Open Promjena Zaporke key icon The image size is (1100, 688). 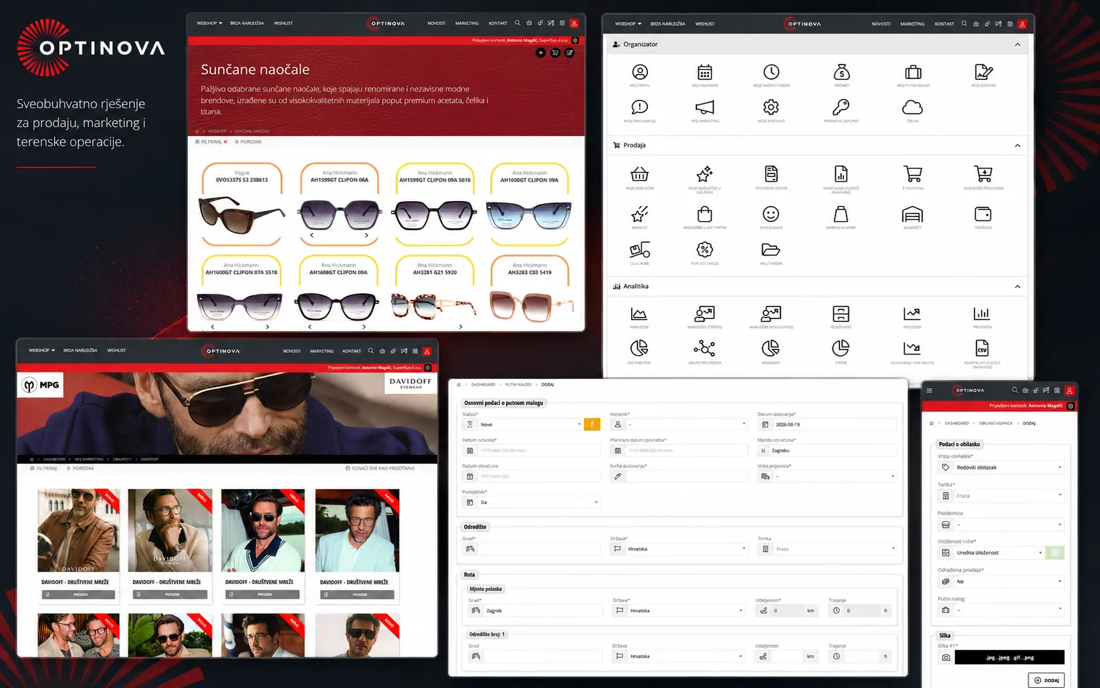(841, 107)
